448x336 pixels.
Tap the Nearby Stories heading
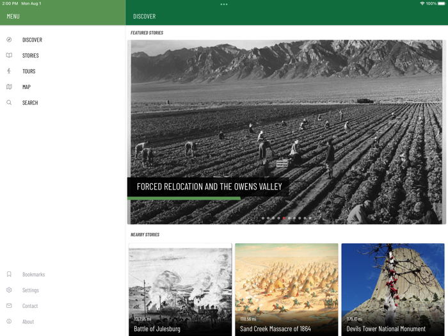145,235
